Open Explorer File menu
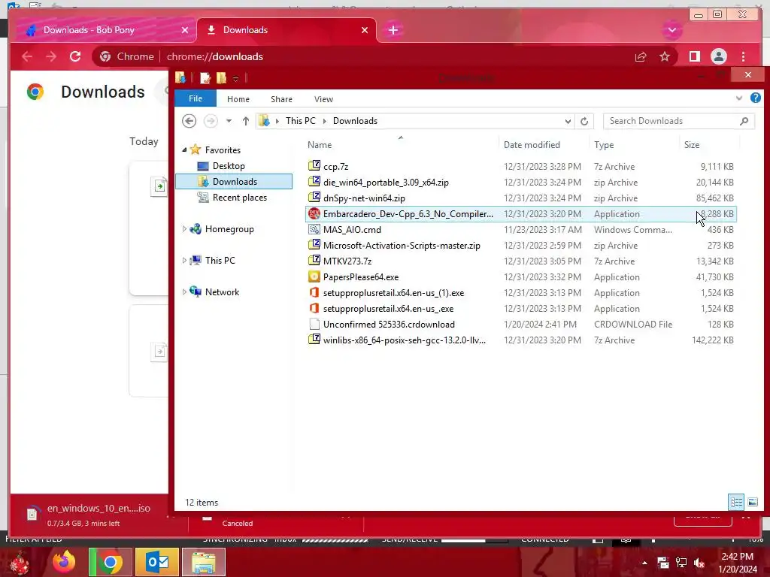 point(196,98)
